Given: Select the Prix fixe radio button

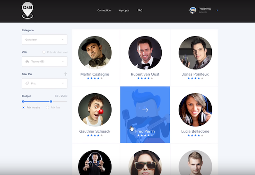Looking at the screenshot, I should coord(48,107).
